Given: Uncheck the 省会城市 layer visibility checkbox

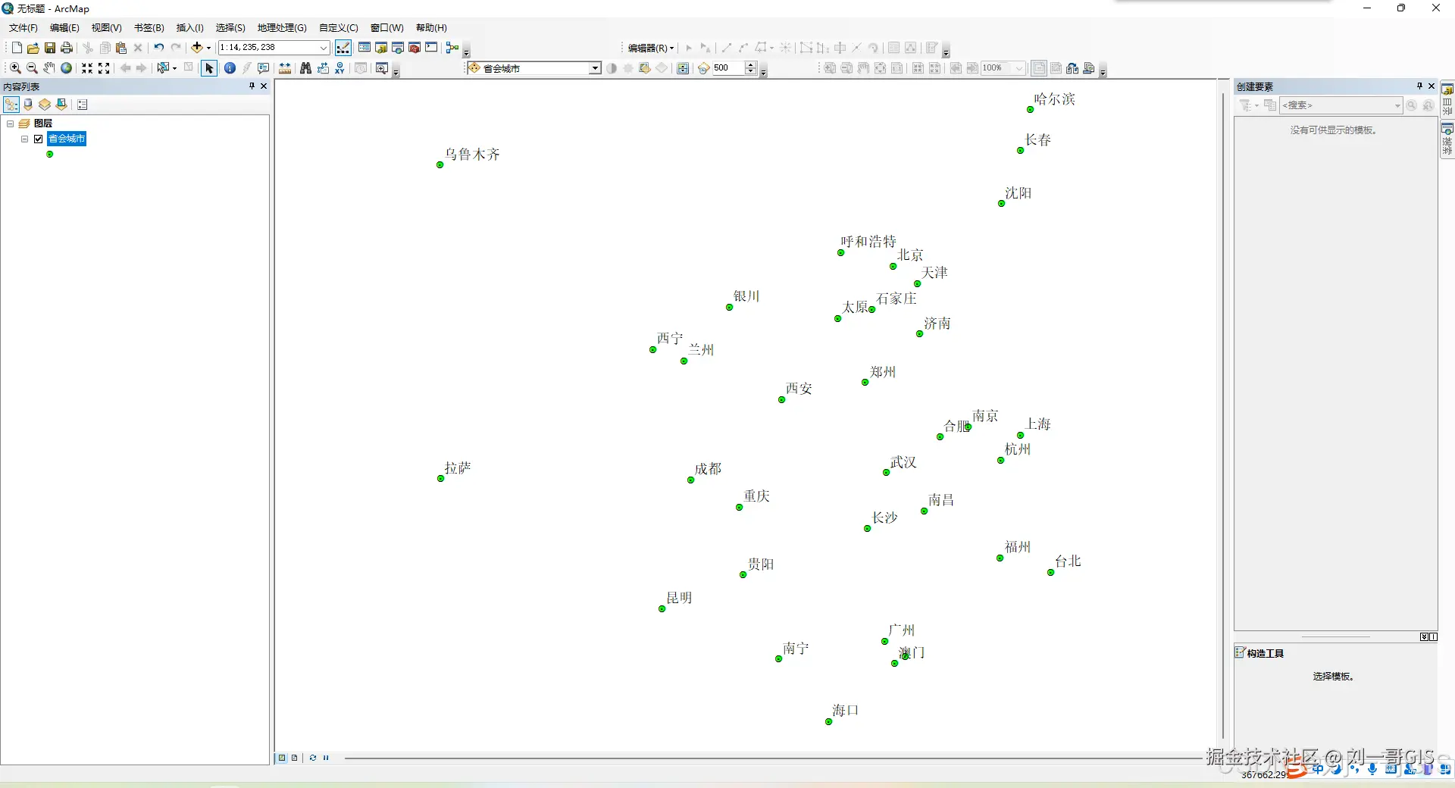Looking at the screenshot, I should tap(39, 139).
